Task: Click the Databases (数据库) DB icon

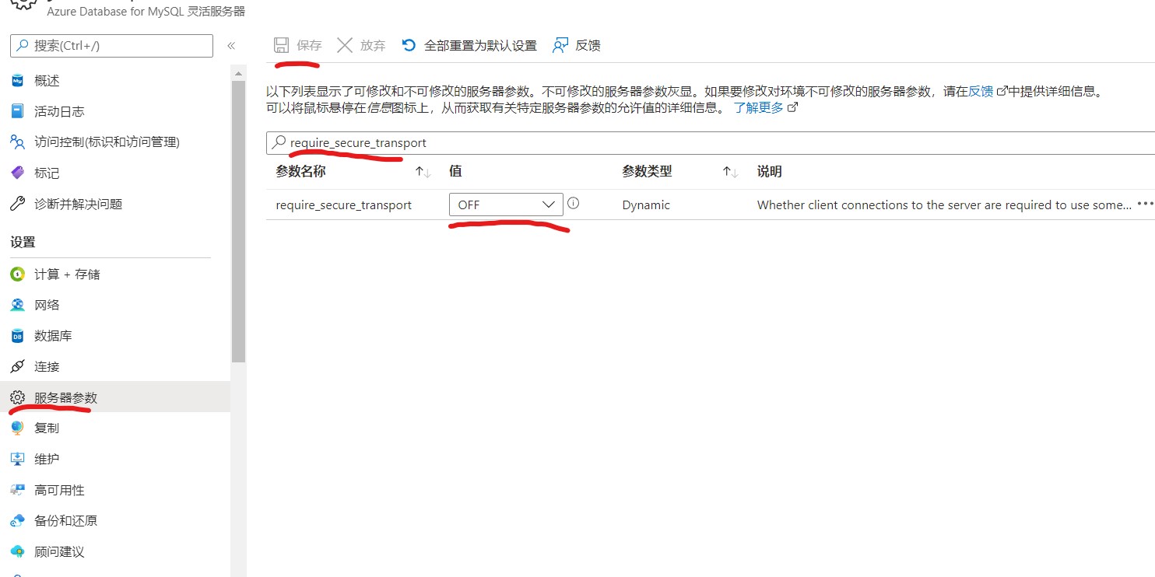Action: [17, 336]
